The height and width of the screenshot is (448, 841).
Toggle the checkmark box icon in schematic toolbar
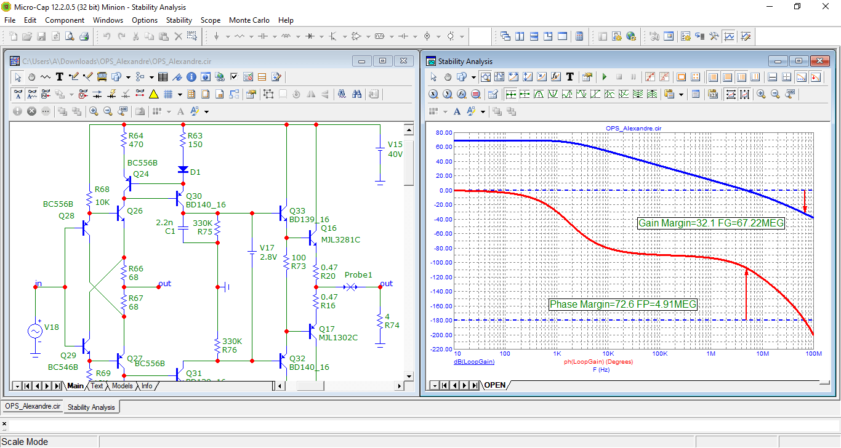[x=234, y=77]
